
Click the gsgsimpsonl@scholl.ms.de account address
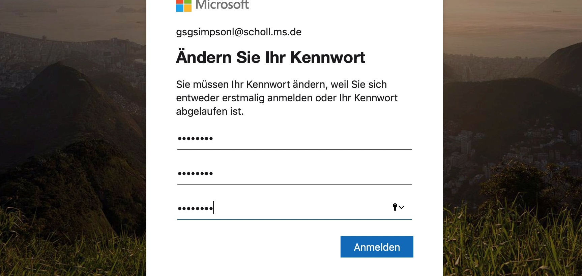(x=239, y=32)
